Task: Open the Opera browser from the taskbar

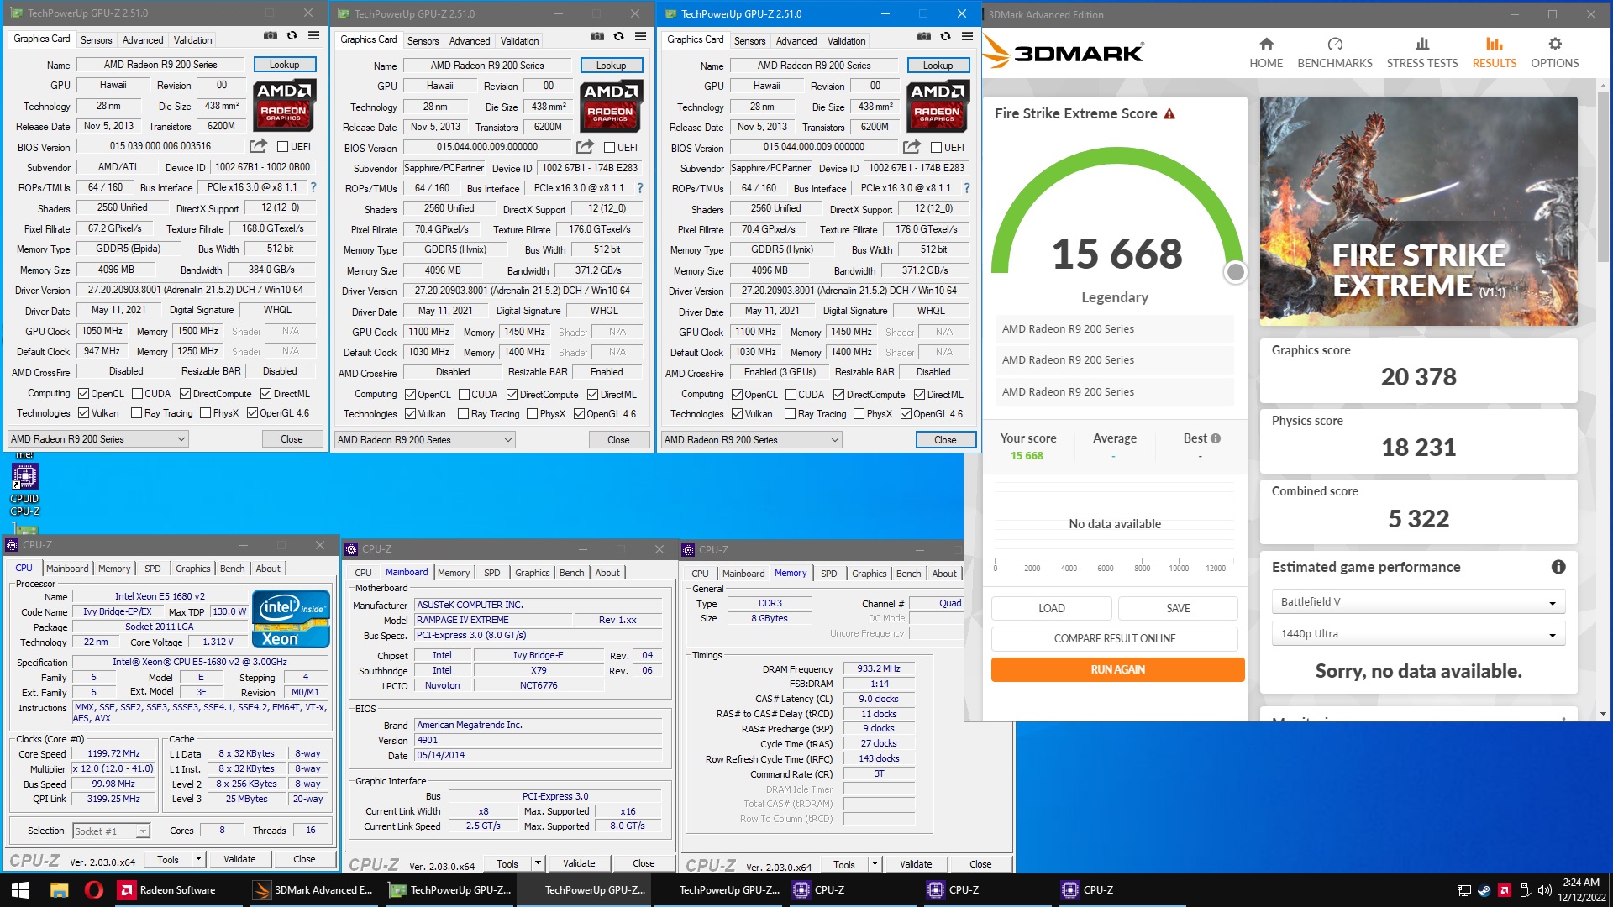Action: pyautogui.click(x=93, y=890)
